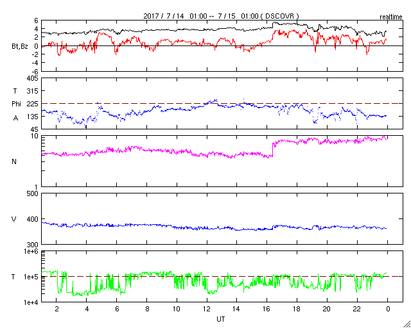Viewport: 411px width, 328px height.
Task: Click the '1e+6' temperature tick value
Action: [30, 251]
